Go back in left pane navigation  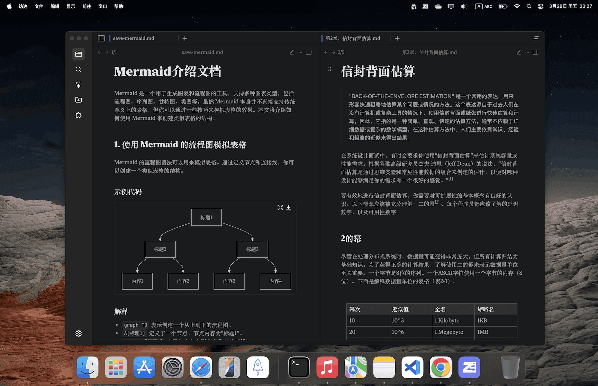100,52
